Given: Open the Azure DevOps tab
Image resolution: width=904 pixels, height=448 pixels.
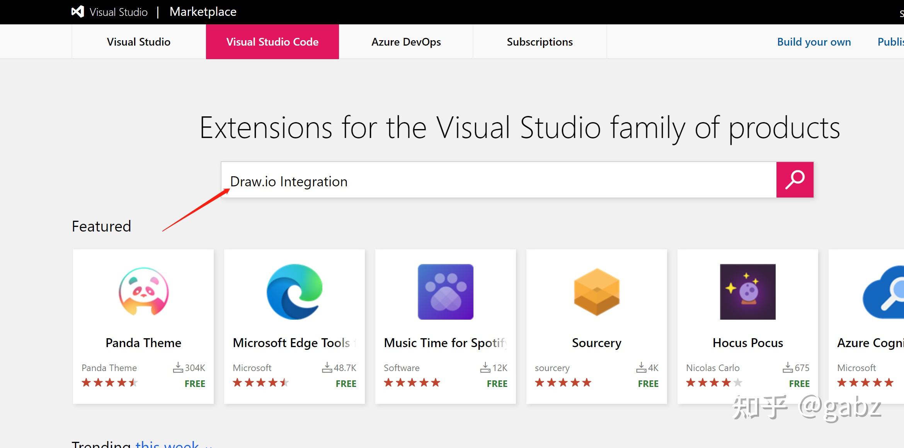Looking at the screenshot, I should pyautogui.click(x=406, y=42).
